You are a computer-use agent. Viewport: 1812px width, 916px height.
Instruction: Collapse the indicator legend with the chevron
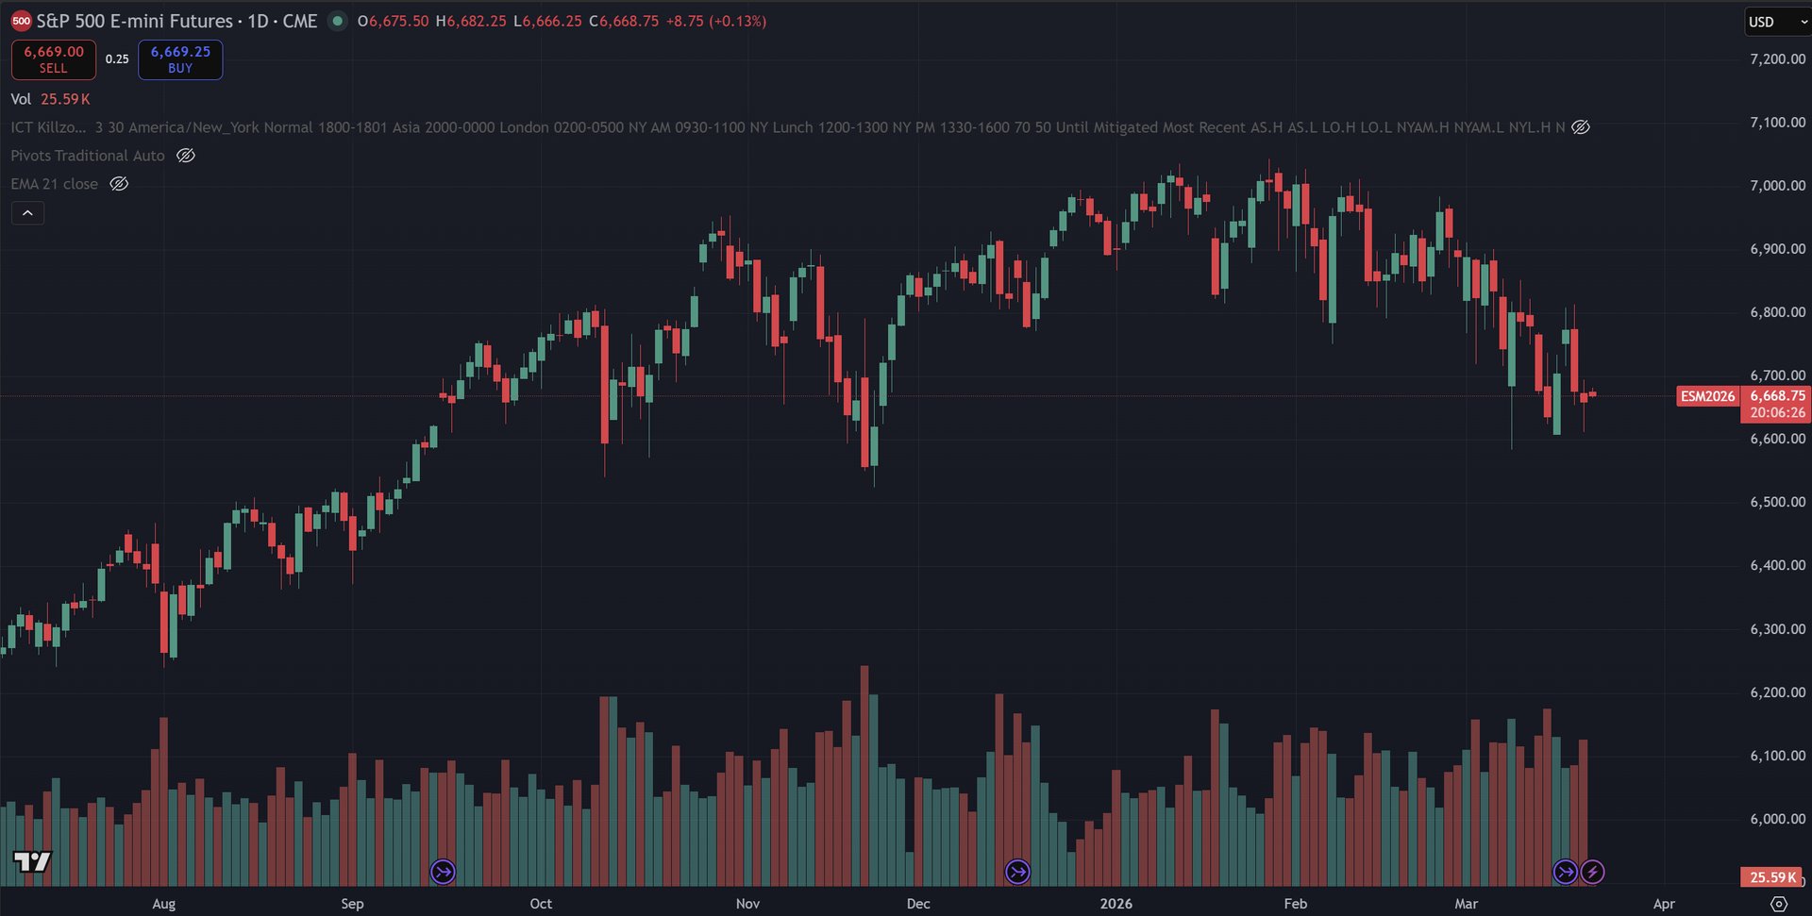point(27,213)
